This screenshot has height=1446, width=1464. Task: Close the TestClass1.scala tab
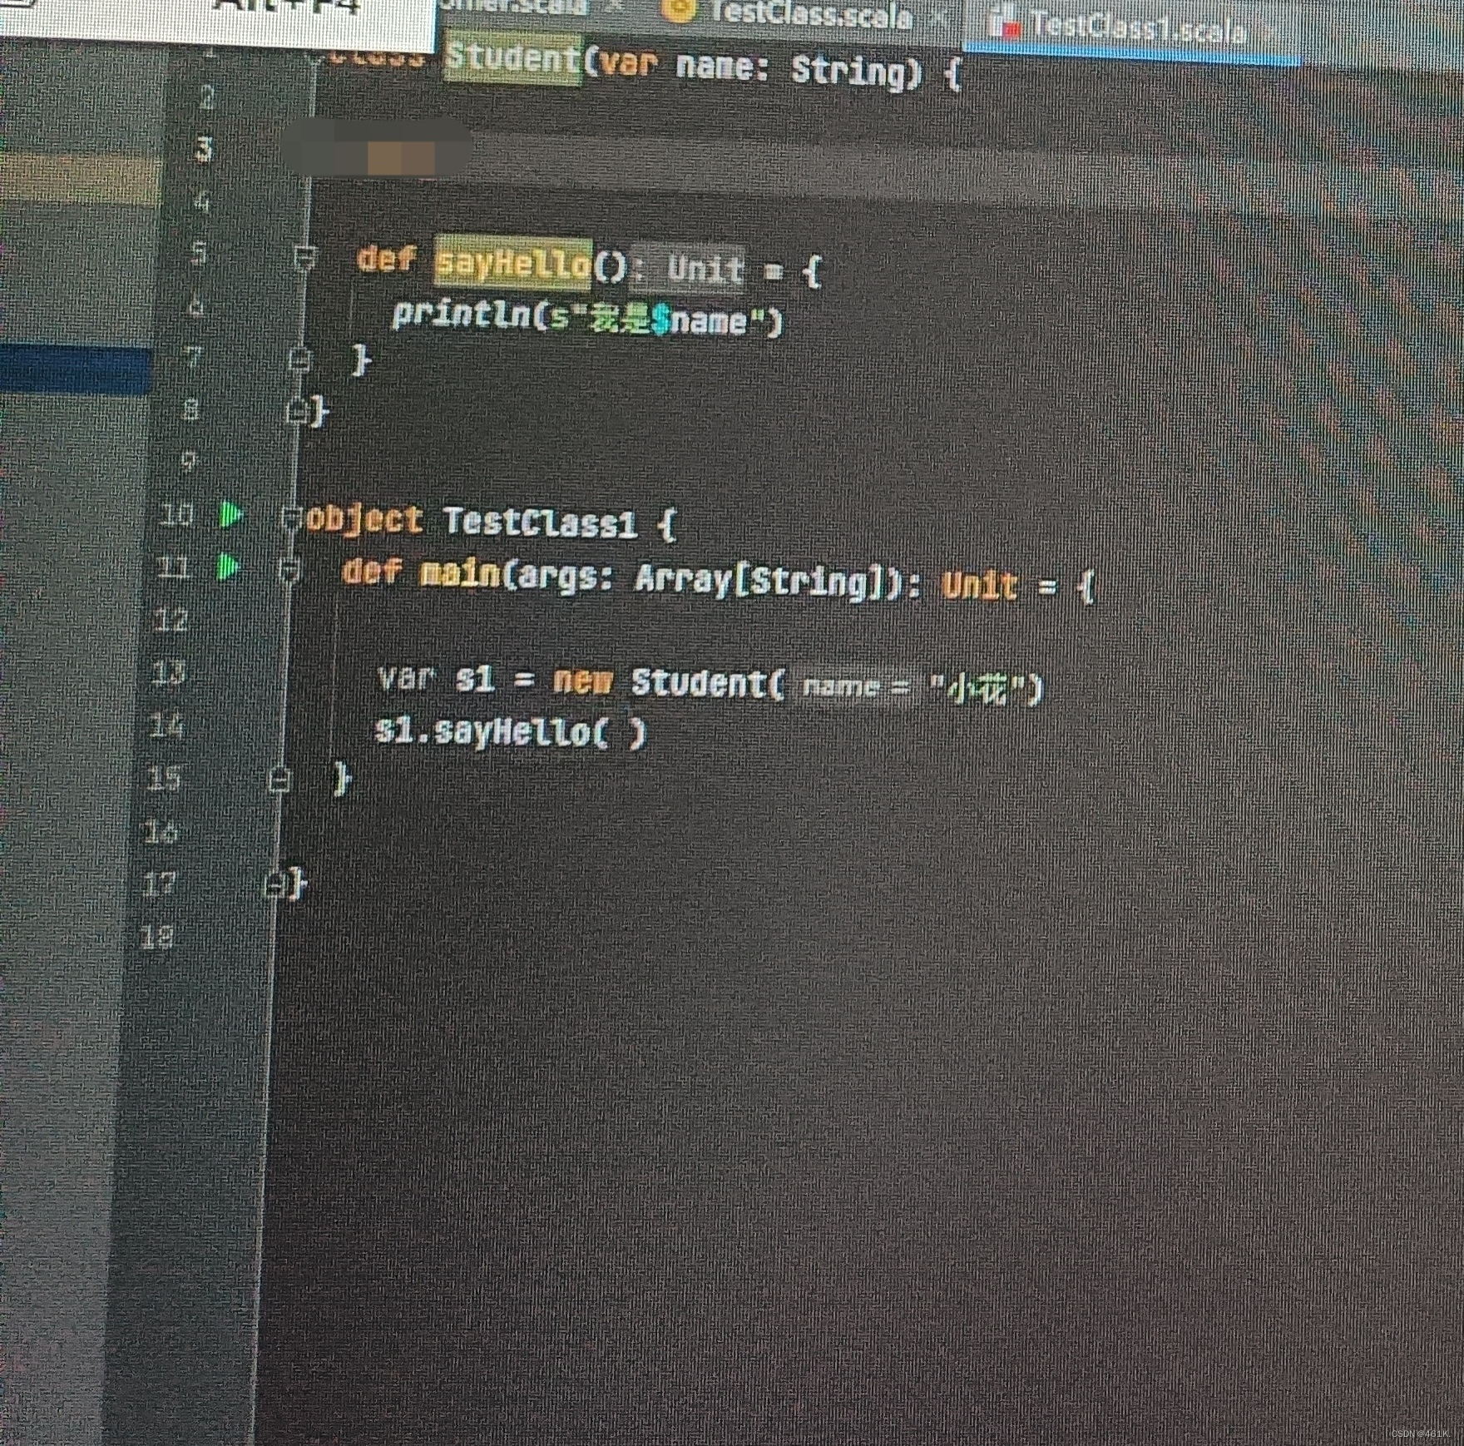point(1269,32)
